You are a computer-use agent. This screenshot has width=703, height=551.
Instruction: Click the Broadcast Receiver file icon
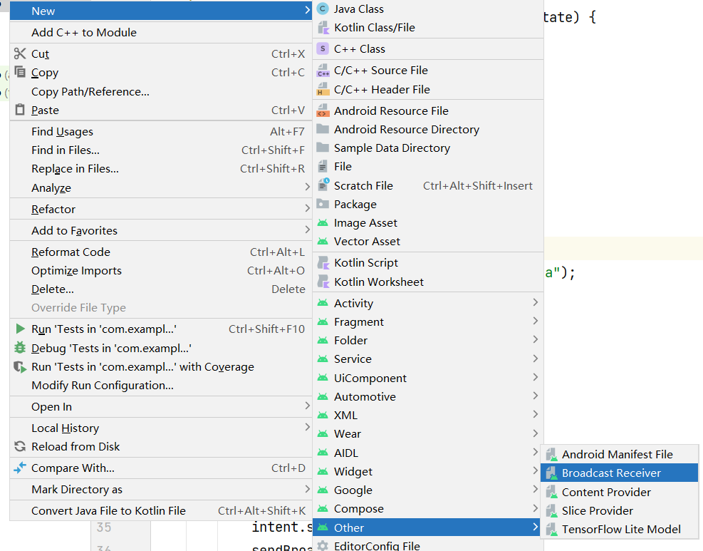click(x=551, y=473)
